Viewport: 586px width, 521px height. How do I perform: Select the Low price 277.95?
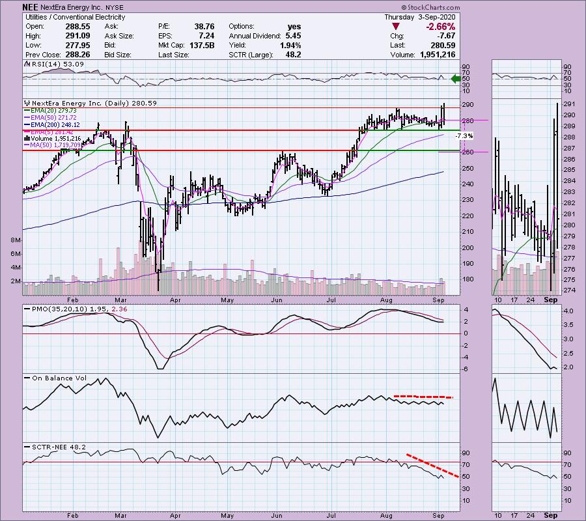coord(77,45)
